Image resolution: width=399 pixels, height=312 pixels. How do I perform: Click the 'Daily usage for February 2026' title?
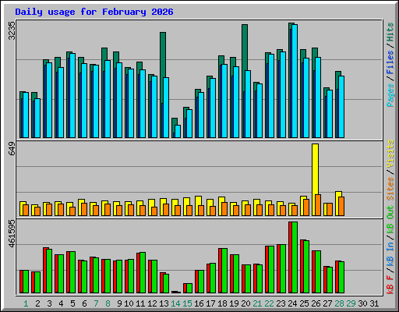94,12
